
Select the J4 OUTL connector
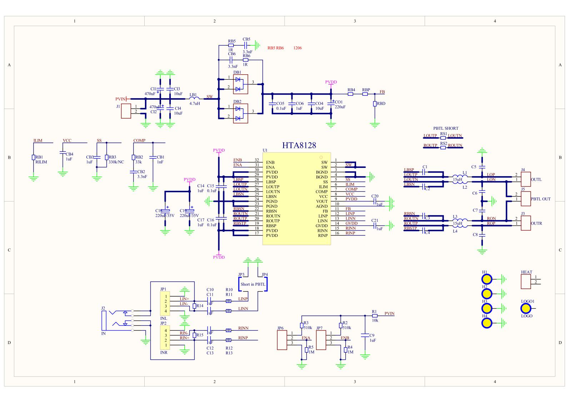tap(525, 179)
